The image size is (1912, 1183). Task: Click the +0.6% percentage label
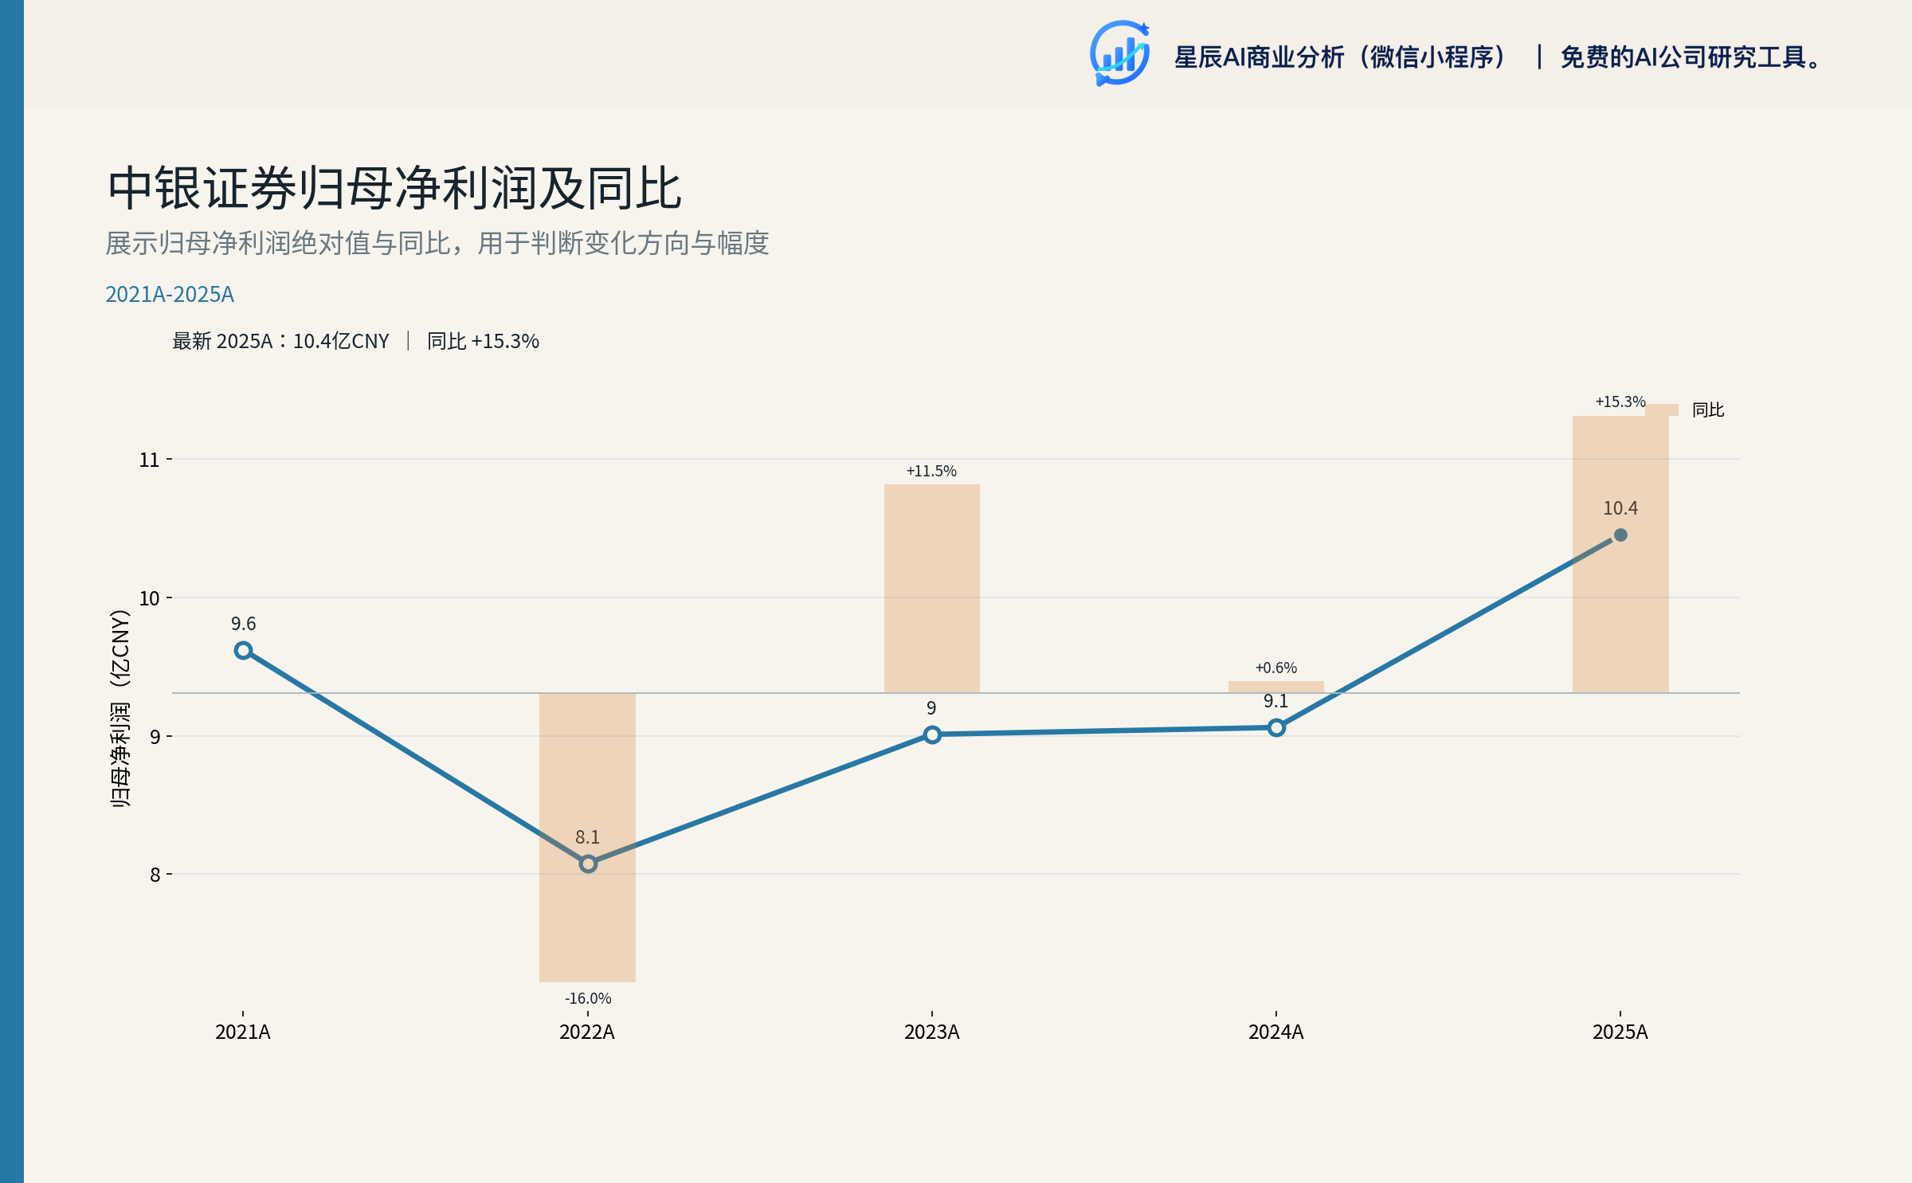(x=1275, y=668)
